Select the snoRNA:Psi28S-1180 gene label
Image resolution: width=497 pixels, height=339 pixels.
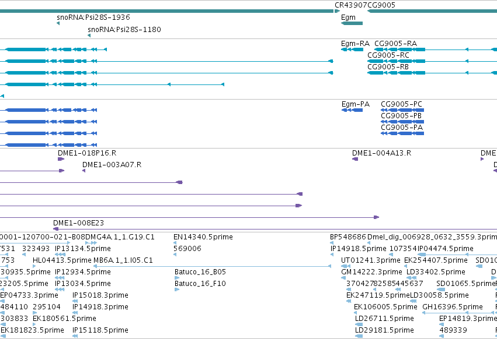124,29
